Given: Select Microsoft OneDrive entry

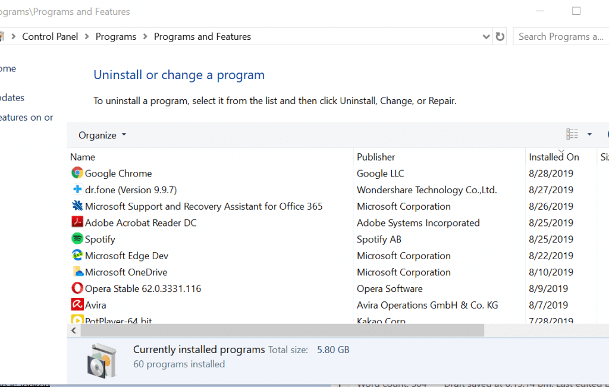Looking at the screenshot, I should click(x=126, y=272).
